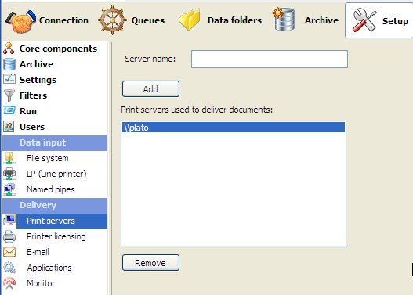This screenshot has width=413, height=295.
Task: Open the Connection handshake icon
Action: pyautogui.click(x=20, y=21)
